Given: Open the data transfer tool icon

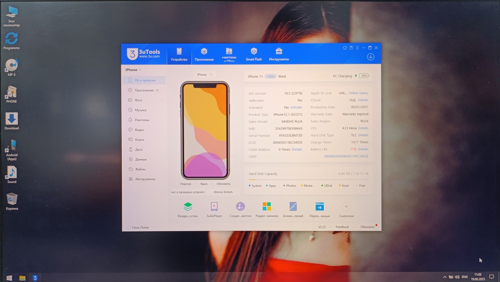Looking at the screenshot, I should pos(320,207).
